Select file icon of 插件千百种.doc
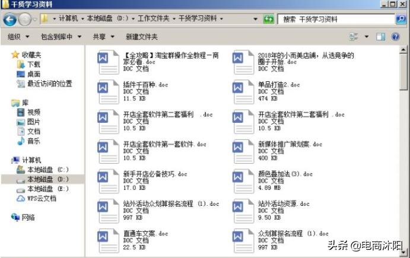Image resolution: width=410 pixels, height=258 pixels. (x=108, y=92)
